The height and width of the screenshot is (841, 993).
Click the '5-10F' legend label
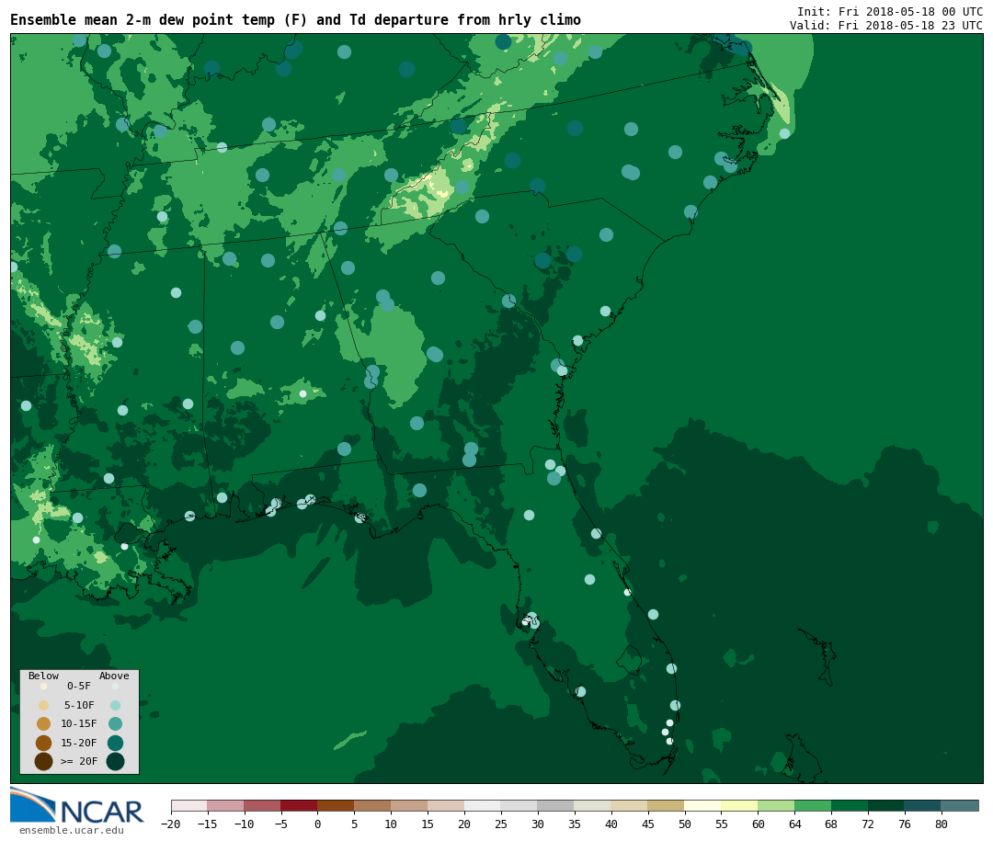pos(79,705)
